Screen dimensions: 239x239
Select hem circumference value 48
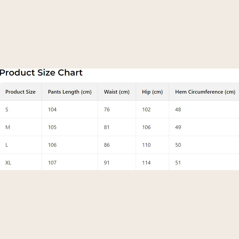tap(178, 110)
